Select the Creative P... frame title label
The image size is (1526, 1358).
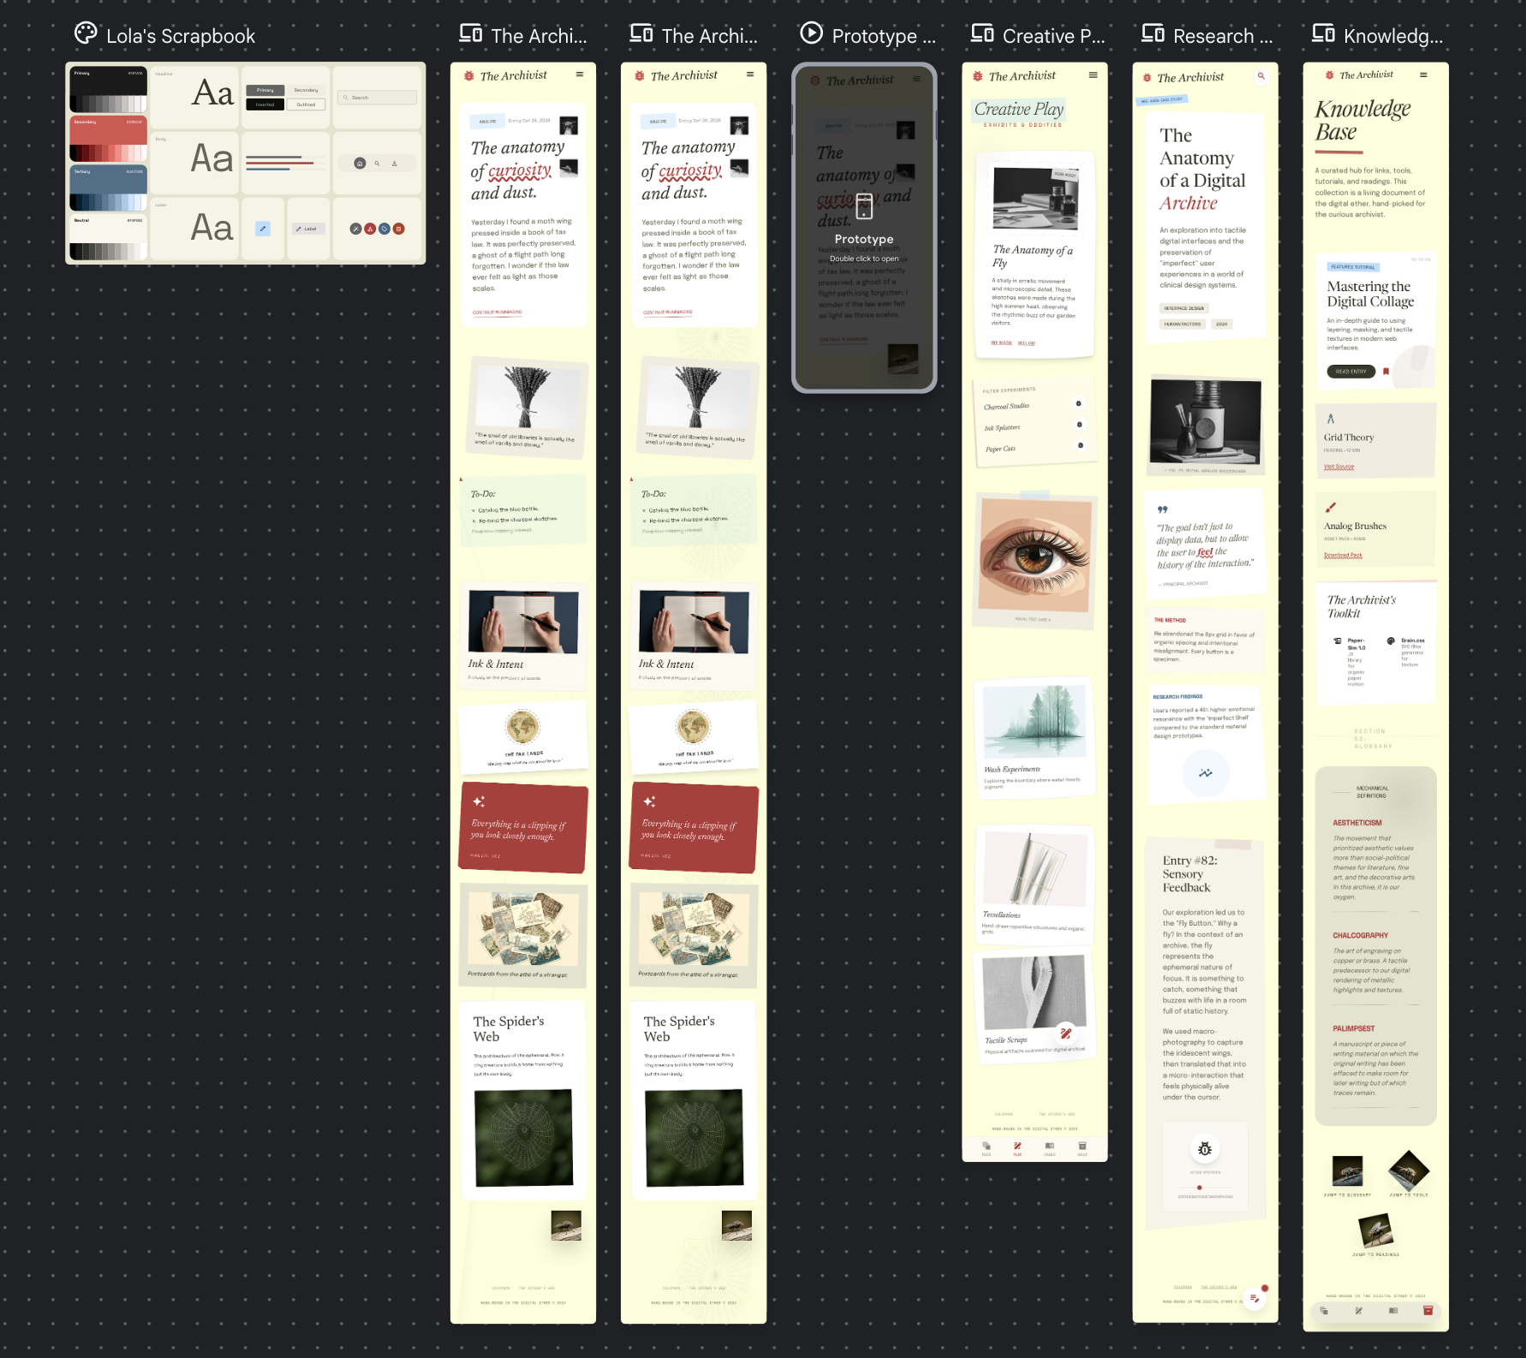pos(1053,36)
